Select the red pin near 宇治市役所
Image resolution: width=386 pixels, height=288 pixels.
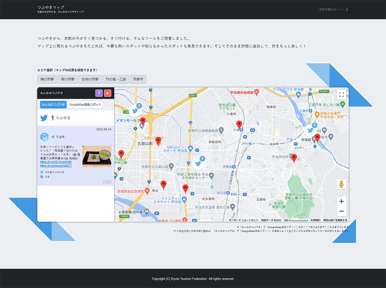[294, 158]
